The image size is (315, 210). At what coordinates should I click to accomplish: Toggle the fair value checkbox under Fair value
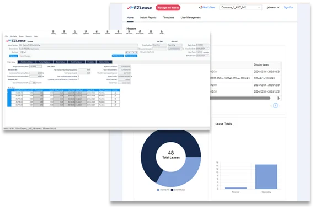[78, 76]
